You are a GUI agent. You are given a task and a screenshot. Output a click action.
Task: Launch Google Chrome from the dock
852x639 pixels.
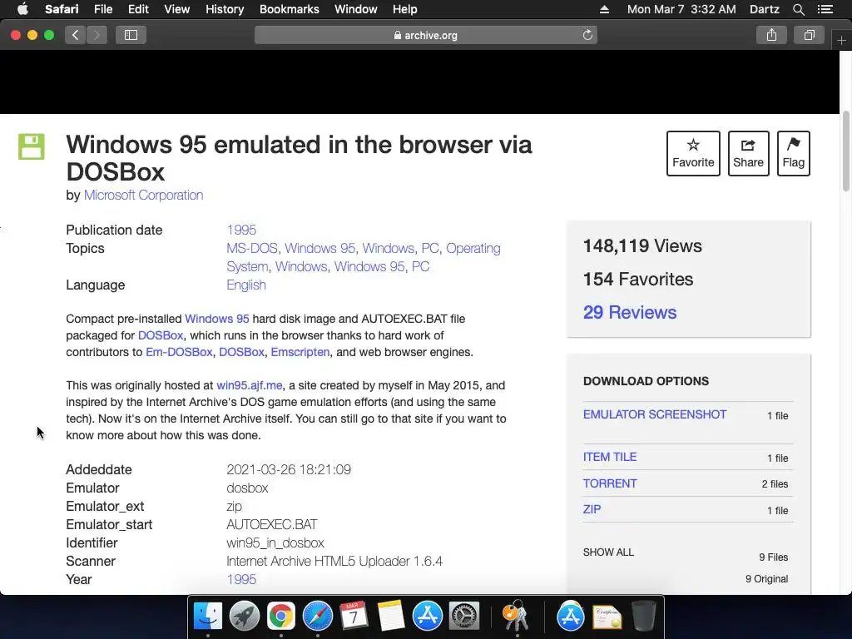tap(281, 617)
